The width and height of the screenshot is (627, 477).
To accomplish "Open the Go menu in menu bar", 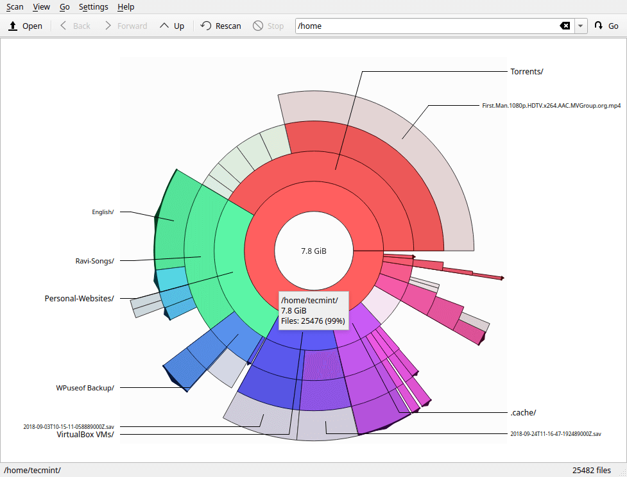I will pyautogui.click(x=64, y=7).
